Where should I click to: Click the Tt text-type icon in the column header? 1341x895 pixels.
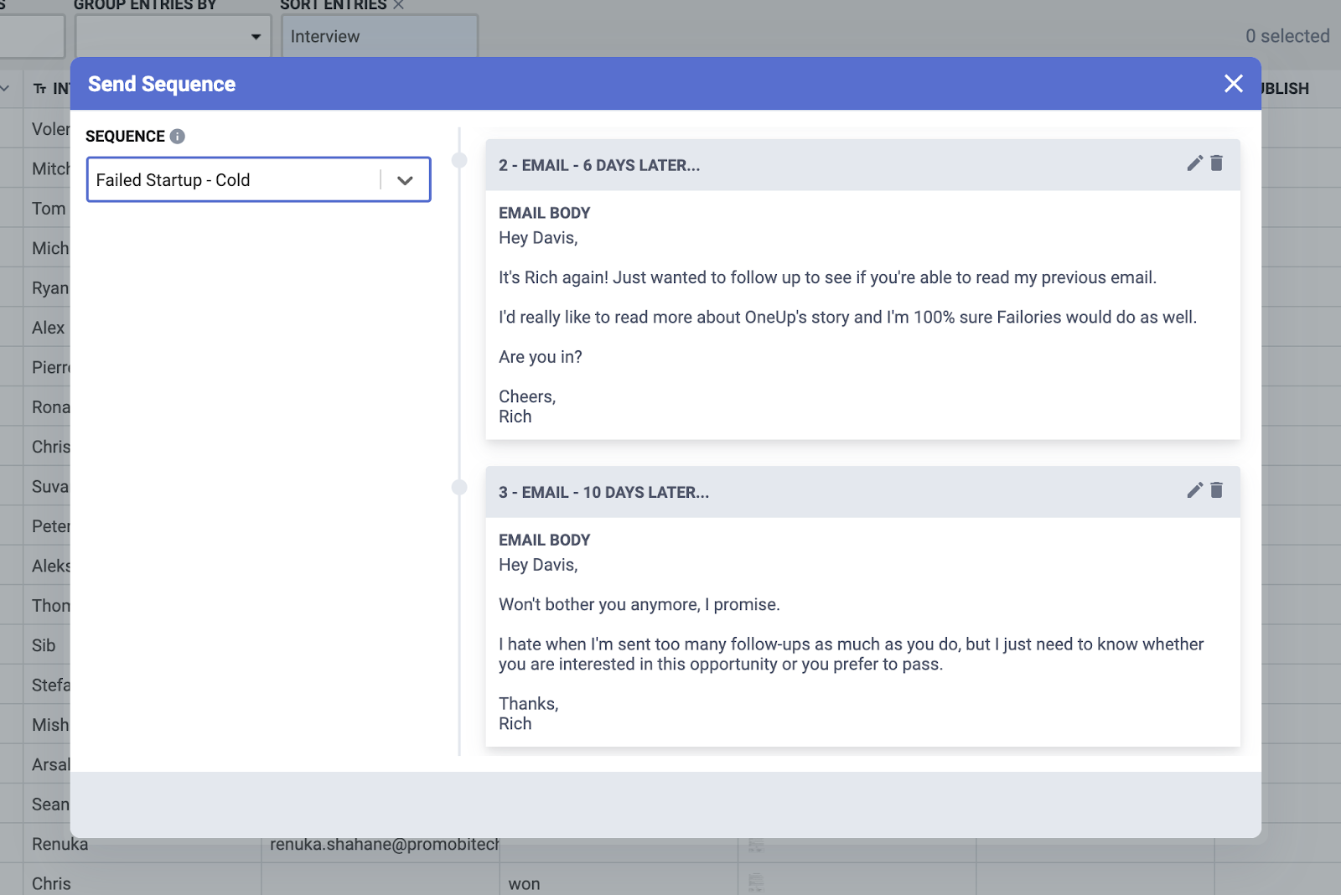click(38, 88)
